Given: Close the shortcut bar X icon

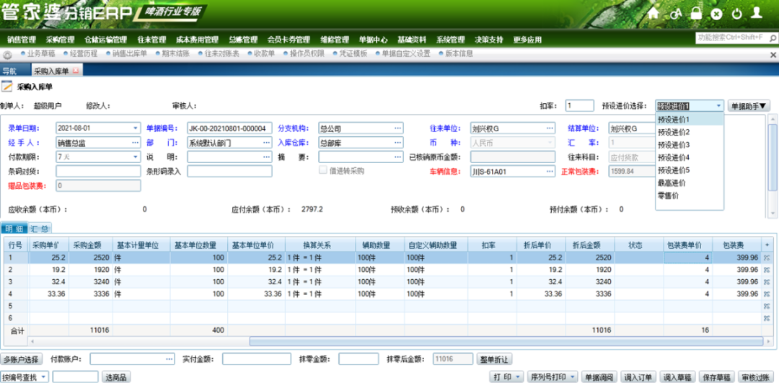Looking at the screenshot, I should tap(773, 55).
